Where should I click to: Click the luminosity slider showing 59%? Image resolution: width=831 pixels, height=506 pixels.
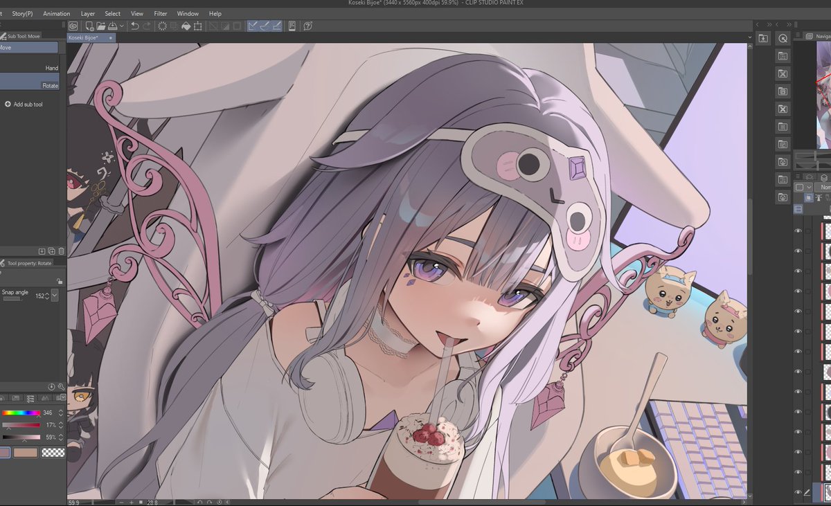pyautogui.click(x=21, y=437)
